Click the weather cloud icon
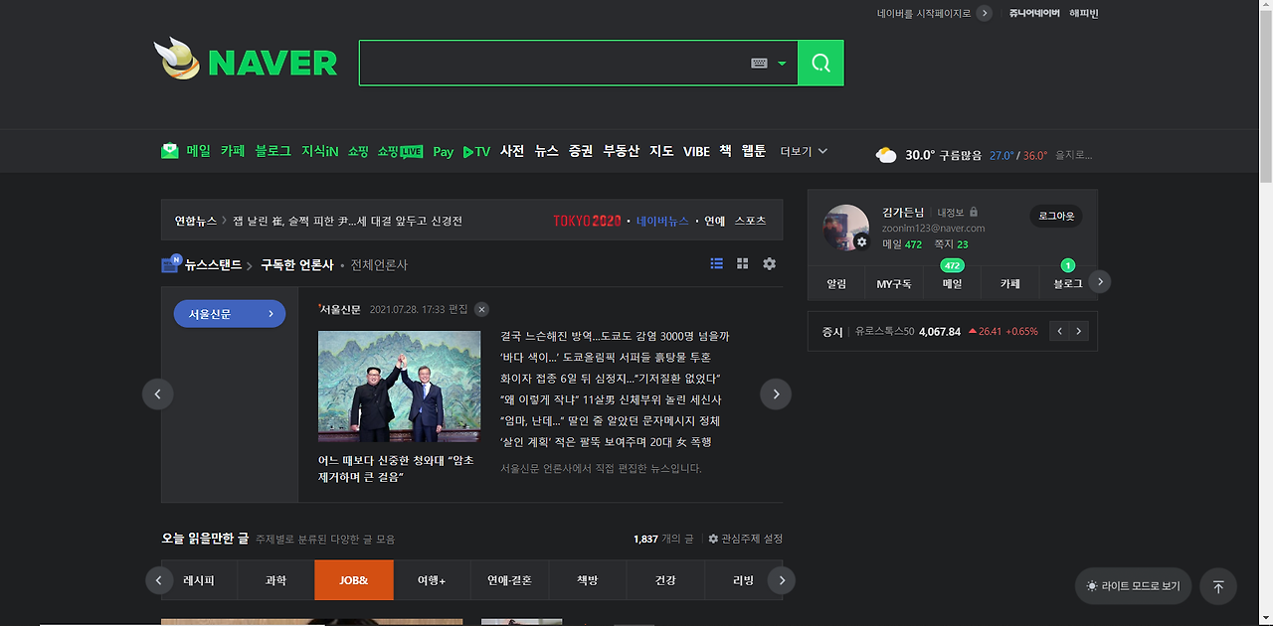 click(x=885, y=151)
